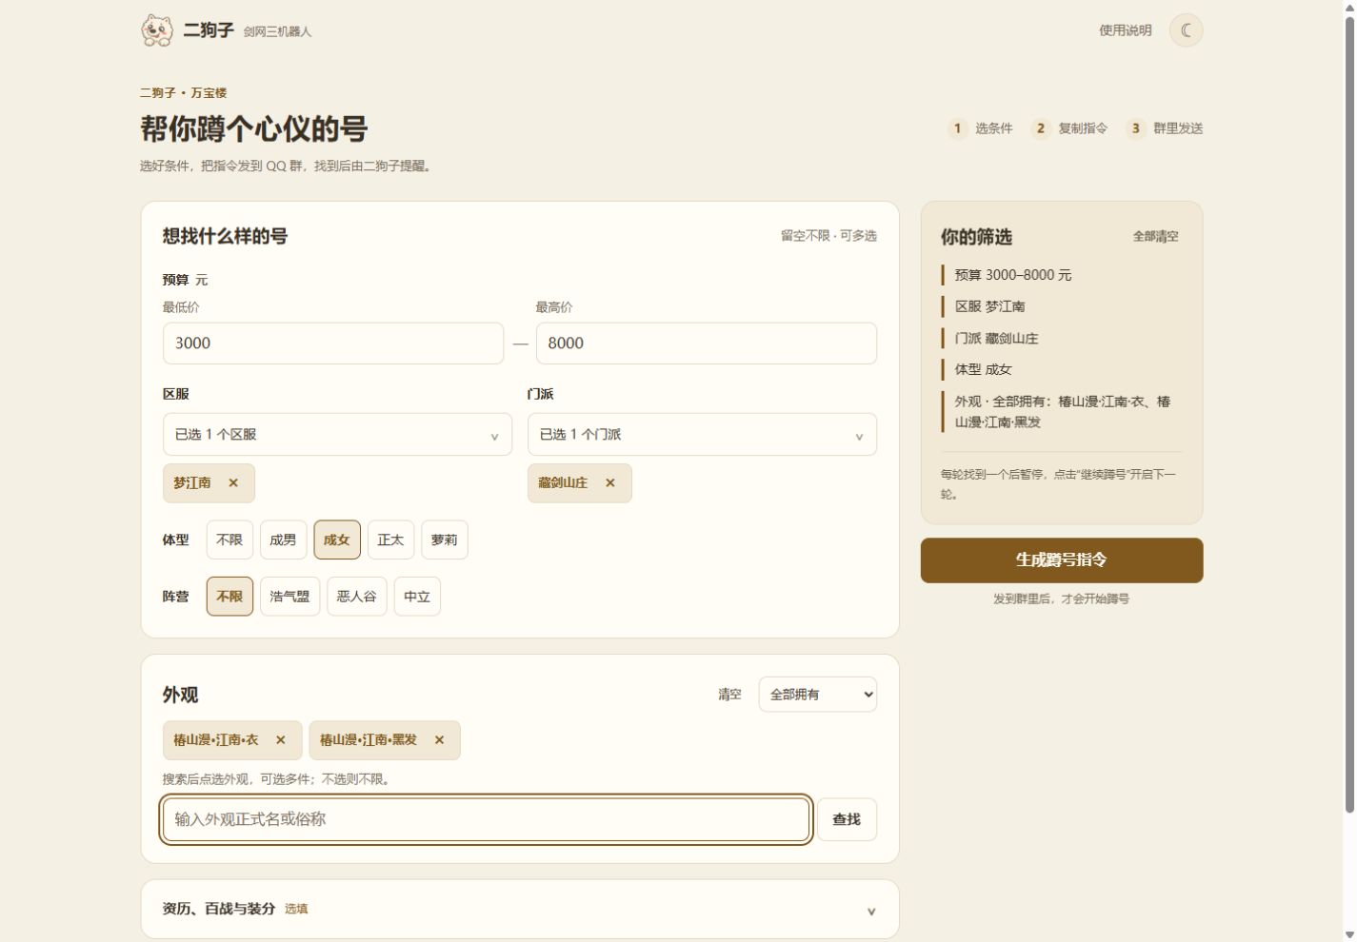Viewport: 1357px width, 942px height.
Task: Open 使用说明 instructions link
Action: 1126,30
